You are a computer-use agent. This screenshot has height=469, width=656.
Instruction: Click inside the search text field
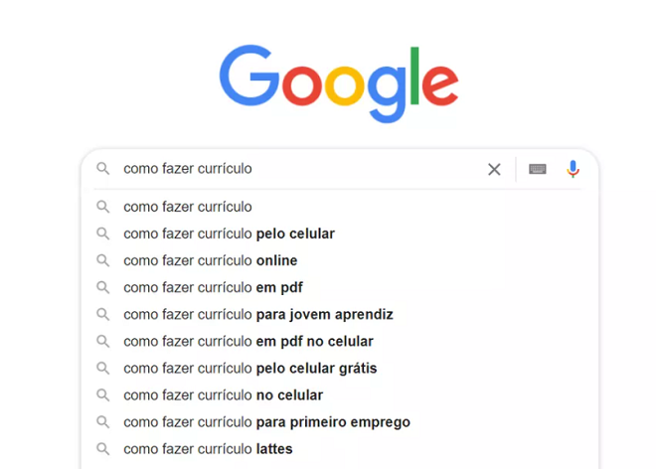click(x=298, y=169)
